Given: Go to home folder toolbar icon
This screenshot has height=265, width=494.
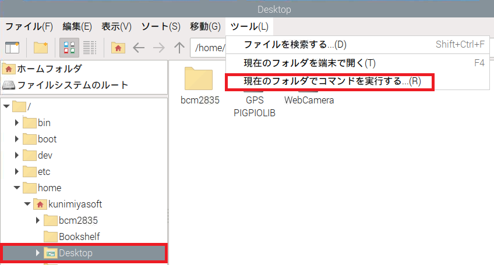Looking at the screenshot, I should [x=118, y=48].
